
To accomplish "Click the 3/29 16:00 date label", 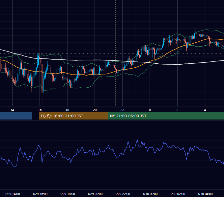I will click(x=40, y=194).
